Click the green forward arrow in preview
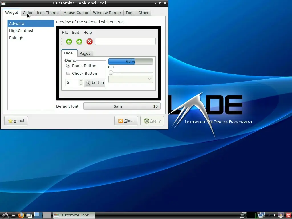 tap(79, 42)
